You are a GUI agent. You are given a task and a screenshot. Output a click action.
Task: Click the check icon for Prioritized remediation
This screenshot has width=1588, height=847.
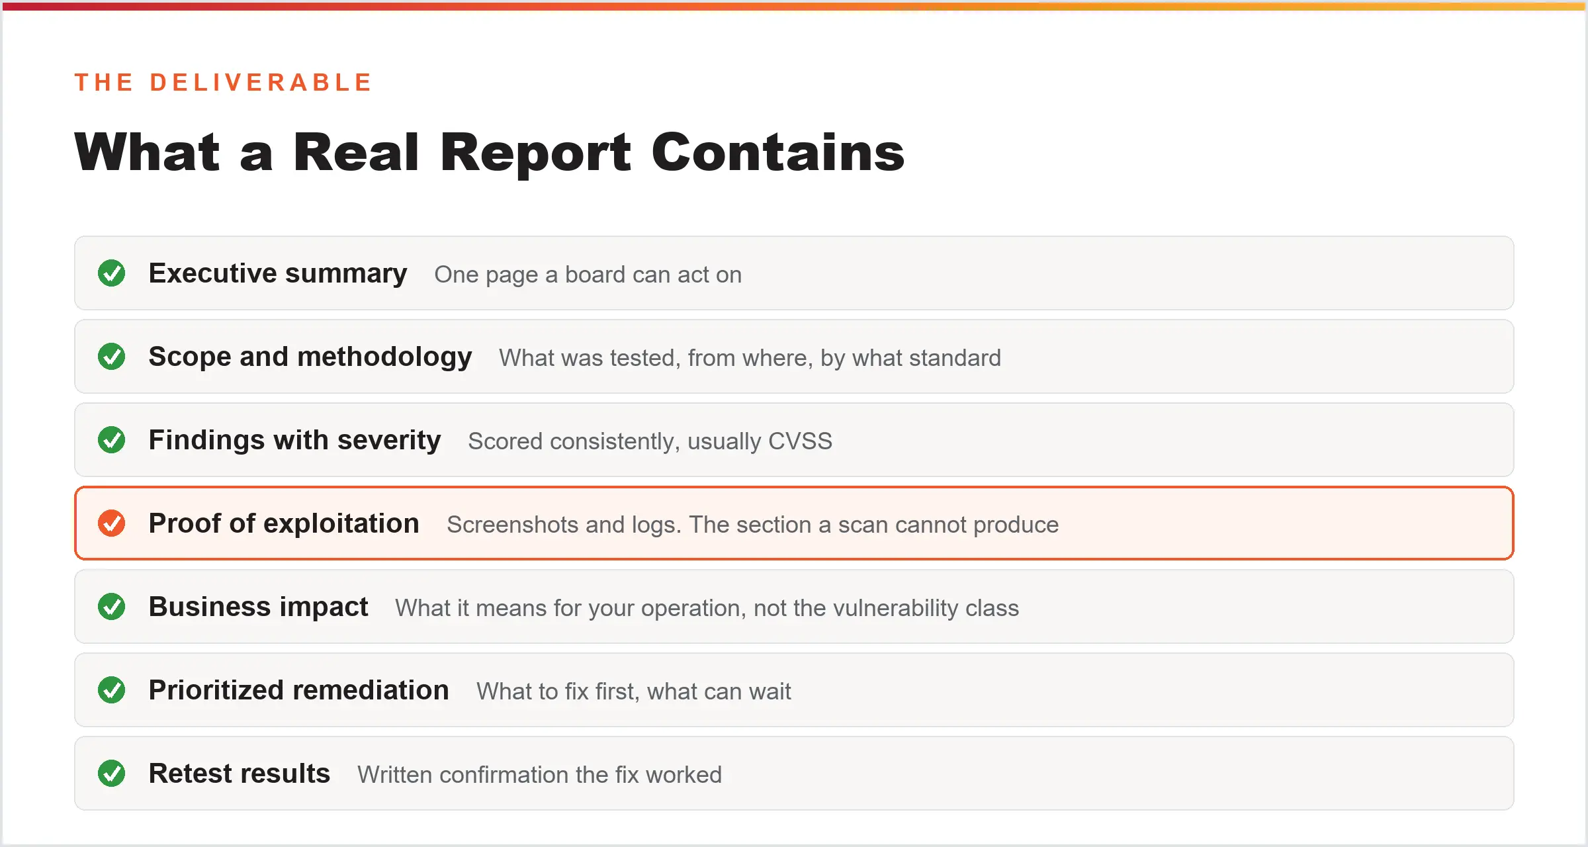click(111, 690)
